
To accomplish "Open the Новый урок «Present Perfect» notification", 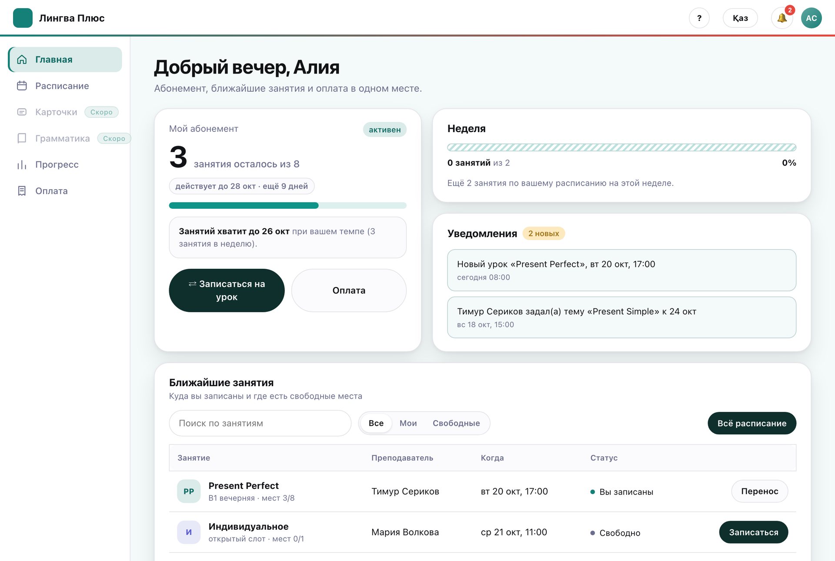I will [x=622, y=270].
